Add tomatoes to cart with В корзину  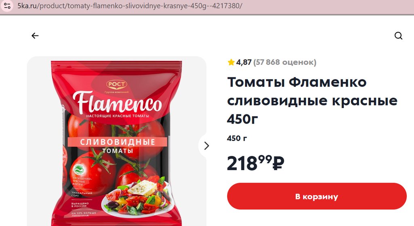coord(317,196)
